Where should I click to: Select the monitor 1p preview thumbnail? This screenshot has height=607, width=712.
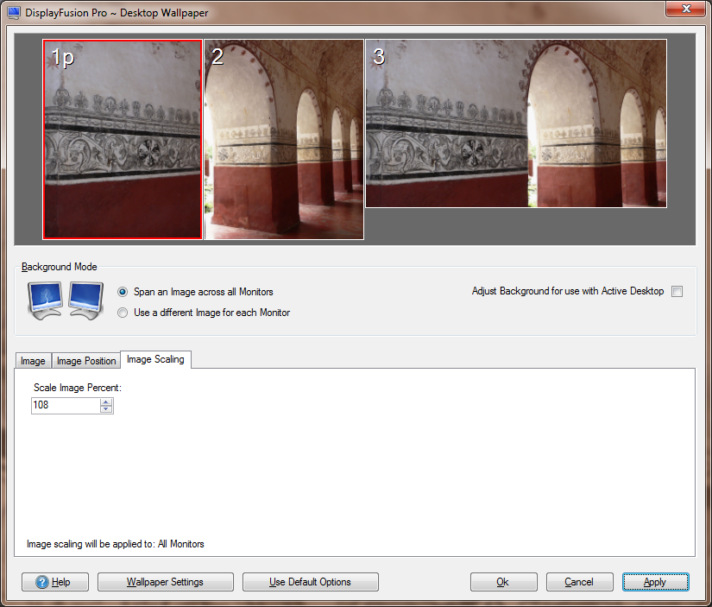123,139
